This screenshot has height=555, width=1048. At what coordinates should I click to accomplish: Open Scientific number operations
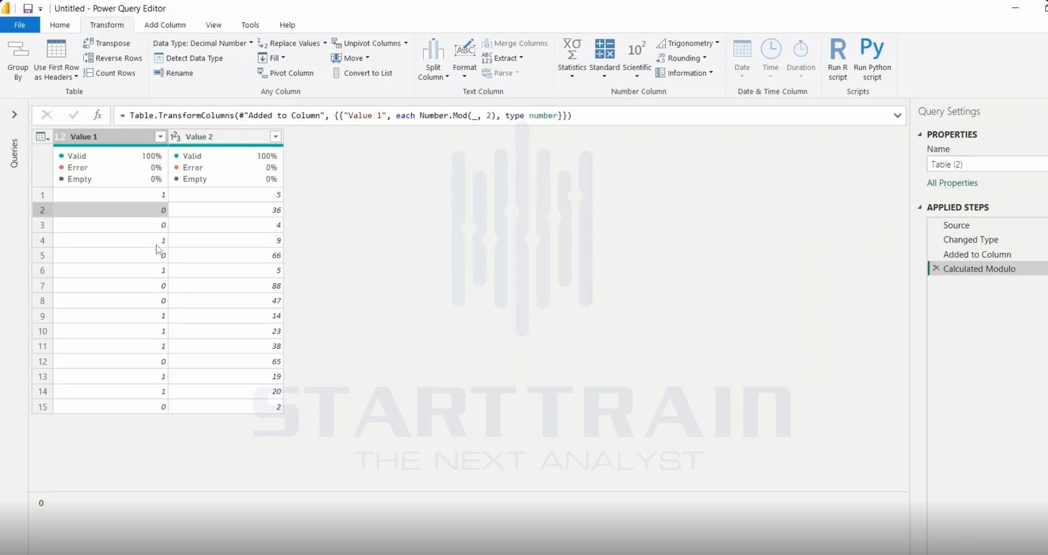(x=637, y=59)
